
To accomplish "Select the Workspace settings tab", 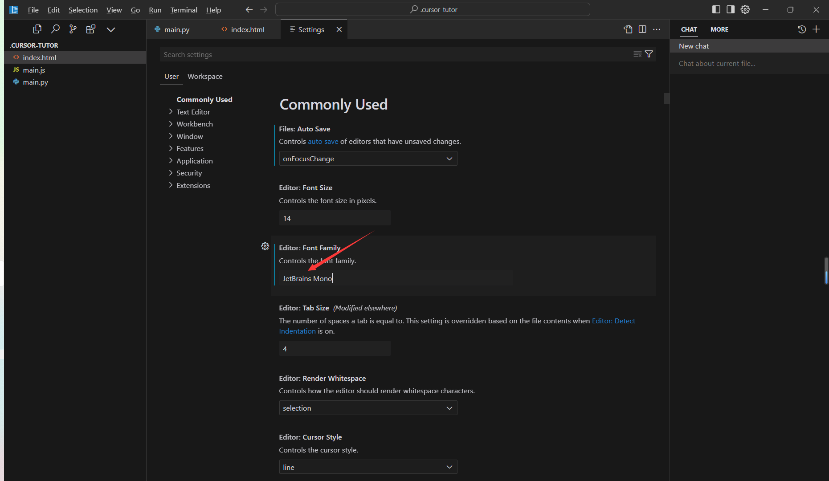I will point(205,77).
